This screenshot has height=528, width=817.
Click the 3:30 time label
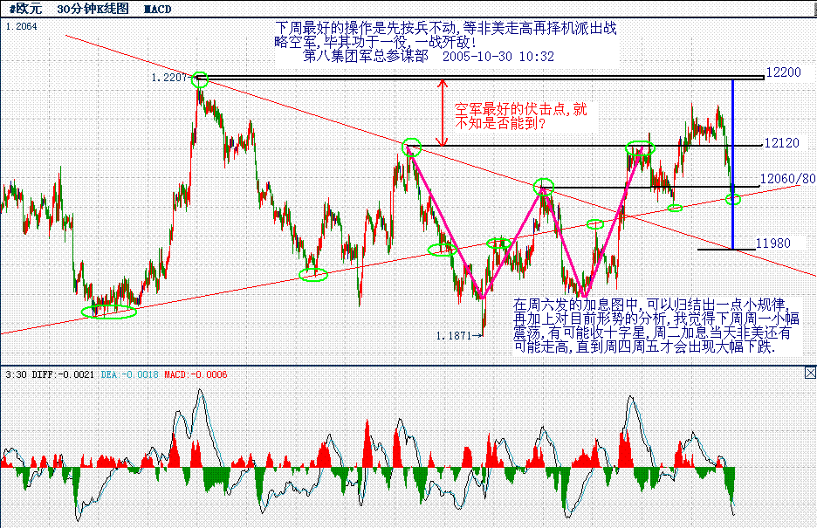pos(17,374)
